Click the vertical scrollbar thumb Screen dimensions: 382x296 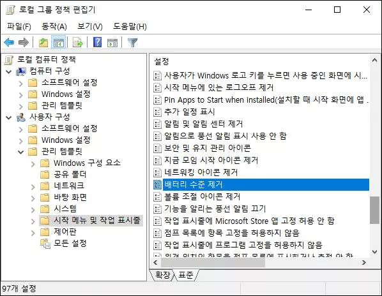point(375,210)
